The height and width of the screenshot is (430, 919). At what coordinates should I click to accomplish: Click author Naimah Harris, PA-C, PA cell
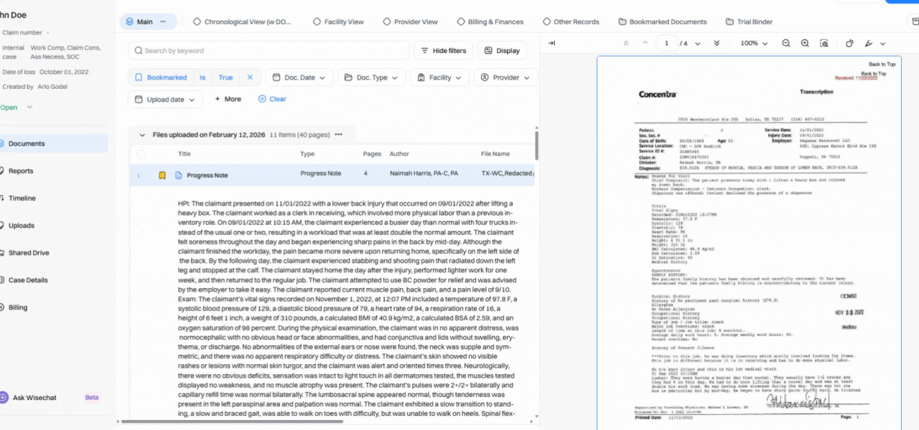pos(424,175)
